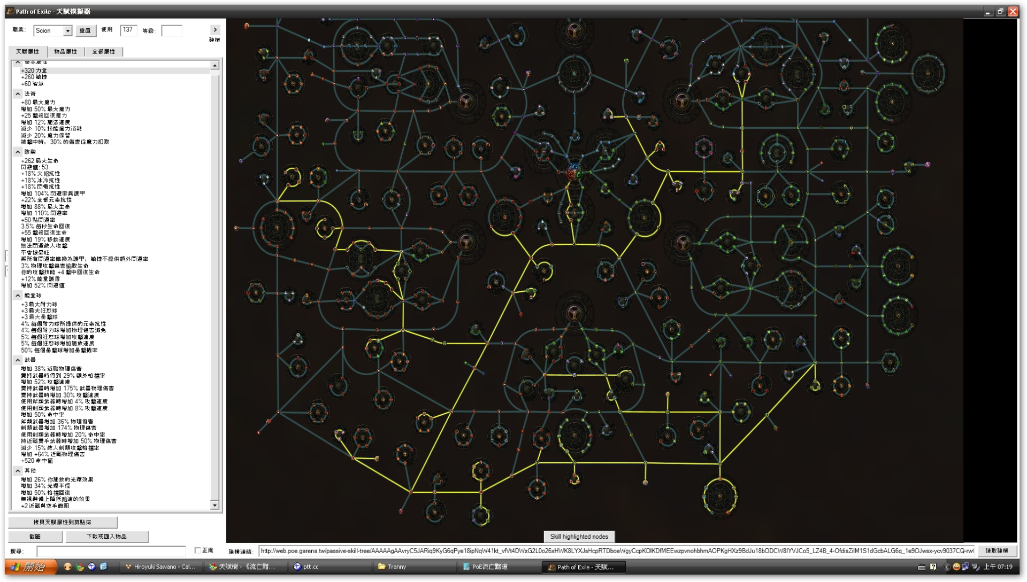The width and height of the screenshot is (1027, 582).
Task: Show hidden tray icons arrow
Action: pos(947,567)
